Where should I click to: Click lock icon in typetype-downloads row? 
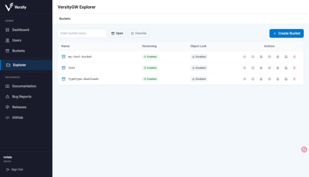[278, 79]
